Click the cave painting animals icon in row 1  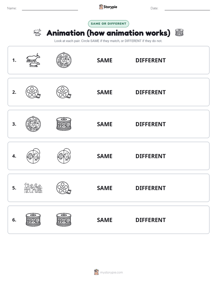coord(33,60)
